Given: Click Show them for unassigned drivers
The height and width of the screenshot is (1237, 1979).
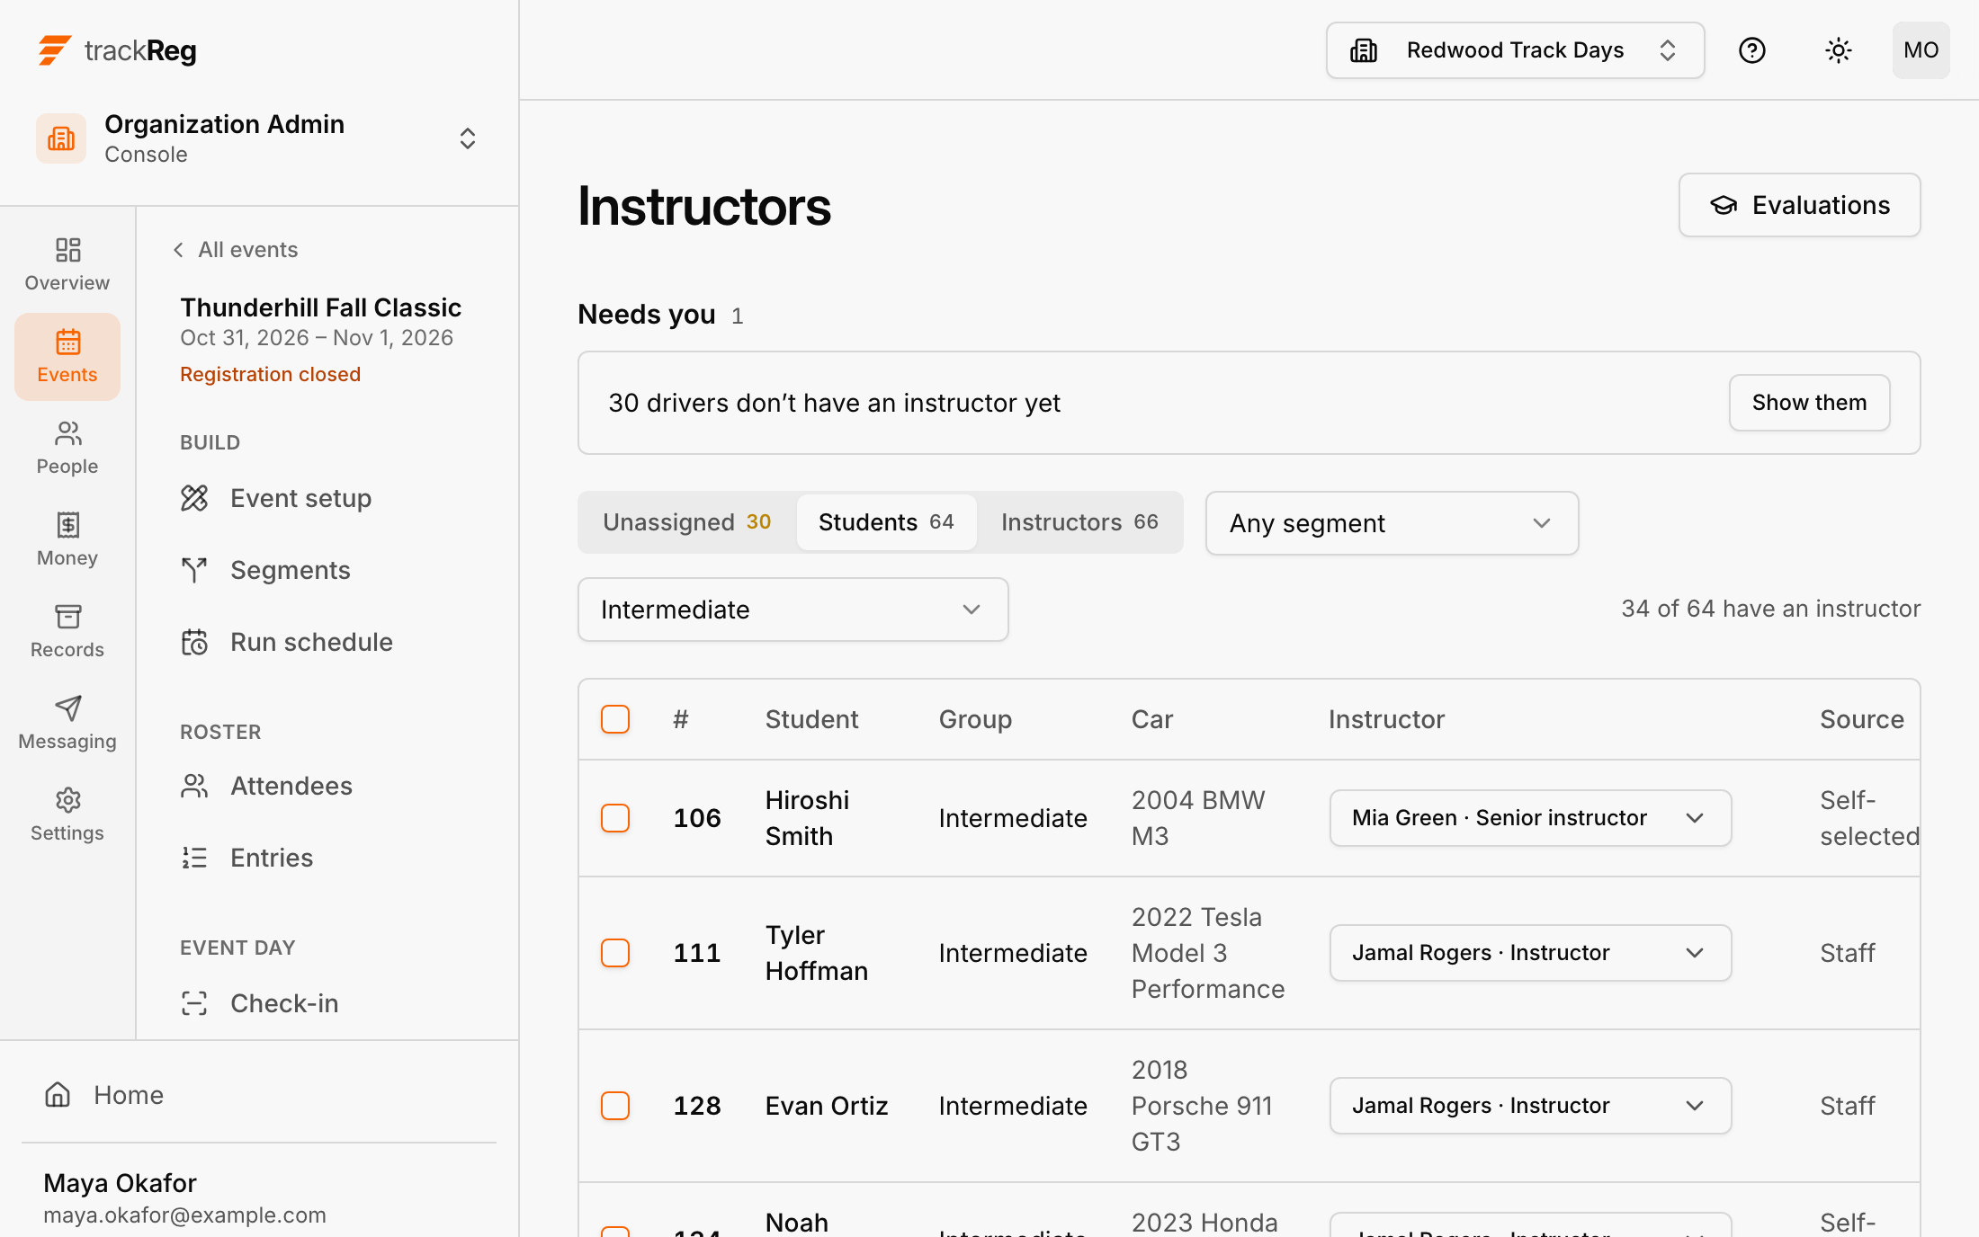Looking at the screenshot, I should [x=1809, y=403].
